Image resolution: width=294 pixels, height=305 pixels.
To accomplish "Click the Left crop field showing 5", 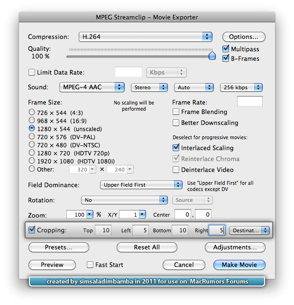I will pos(140,230).
